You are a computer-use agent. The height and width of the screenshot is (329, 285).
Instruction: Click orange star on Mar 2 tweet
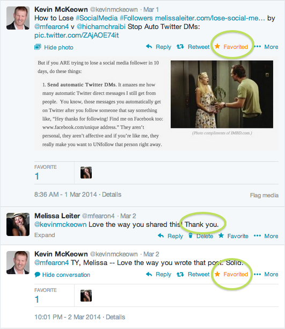pos(217,274)
